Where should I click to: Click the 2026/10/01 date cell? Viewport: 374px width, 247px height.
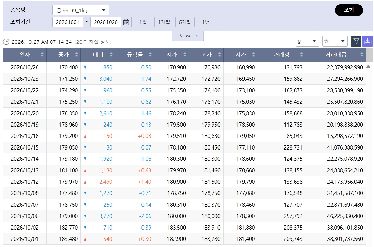[25, 239]
